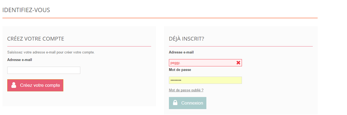
Task: Focus the yellow password input field
Action: pyautogui.click(x=205, y=80)
